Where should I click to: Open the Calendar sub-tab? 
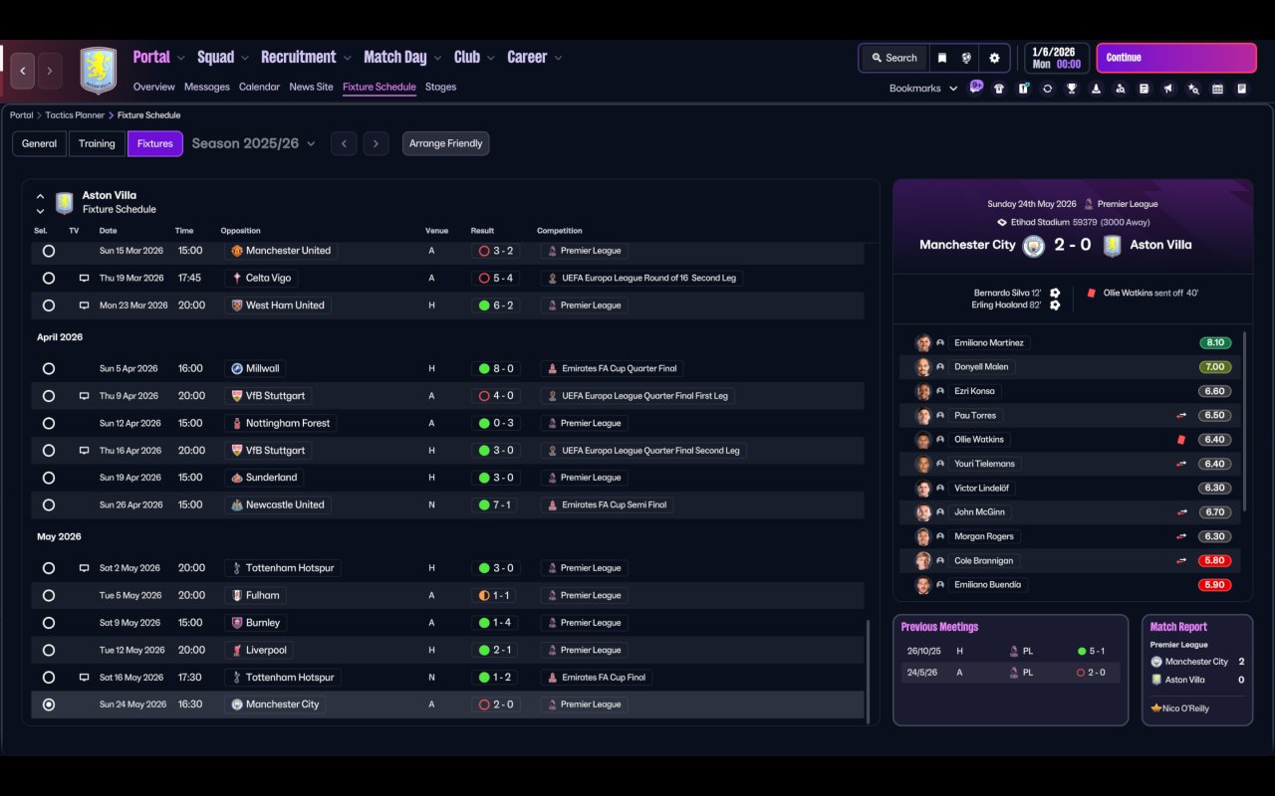(259, 87)
